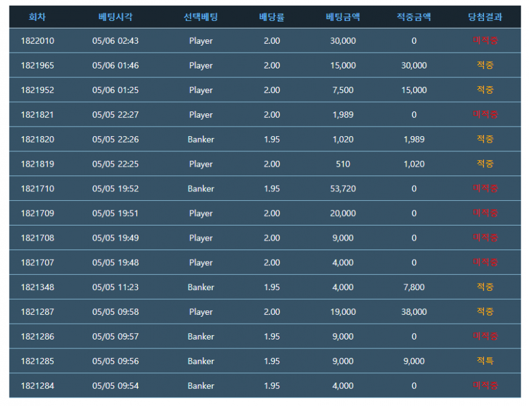Click bet time 05/06 01:25
The image size is (529, 406).
[x=115, y=90]
